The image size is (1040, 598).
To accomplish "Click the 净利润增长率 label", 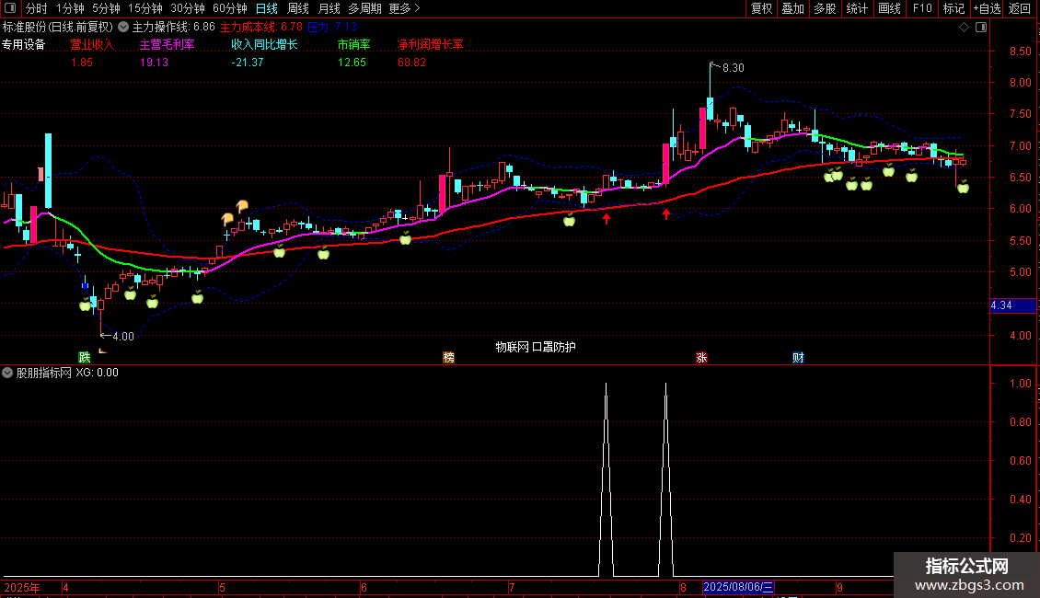I will pyautogui.click(x=431, y=44).
